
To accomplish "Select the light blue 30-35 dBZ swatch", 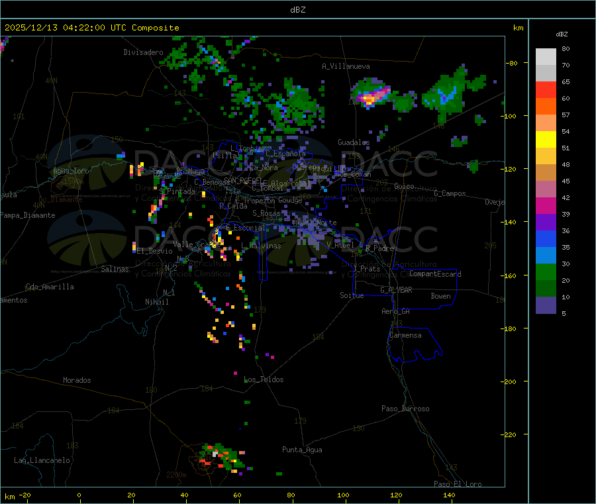I will tap(546, 256).
